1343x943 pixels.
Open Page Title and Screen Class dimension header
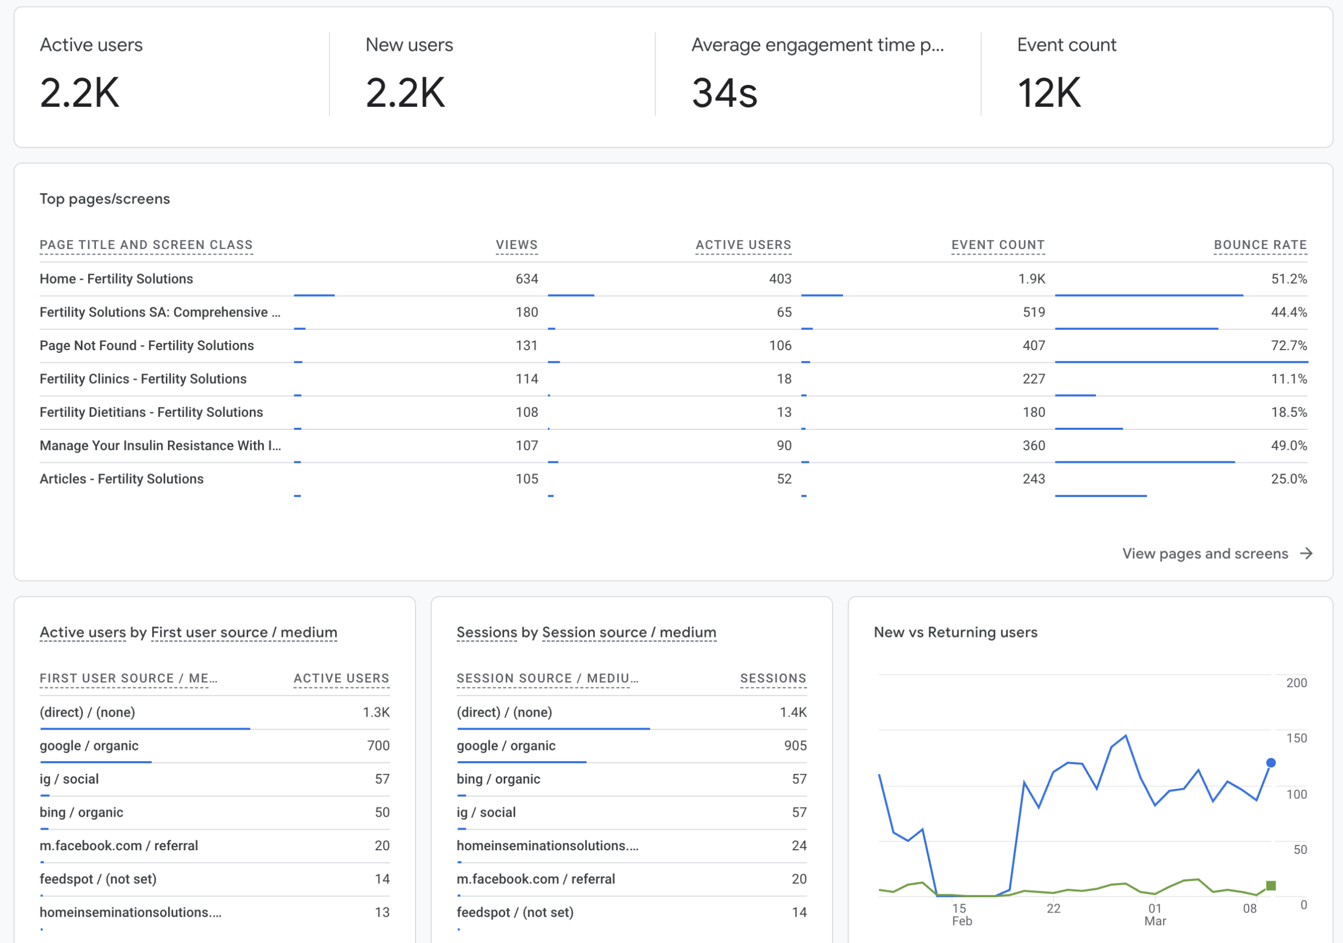[x=146, y=245]
